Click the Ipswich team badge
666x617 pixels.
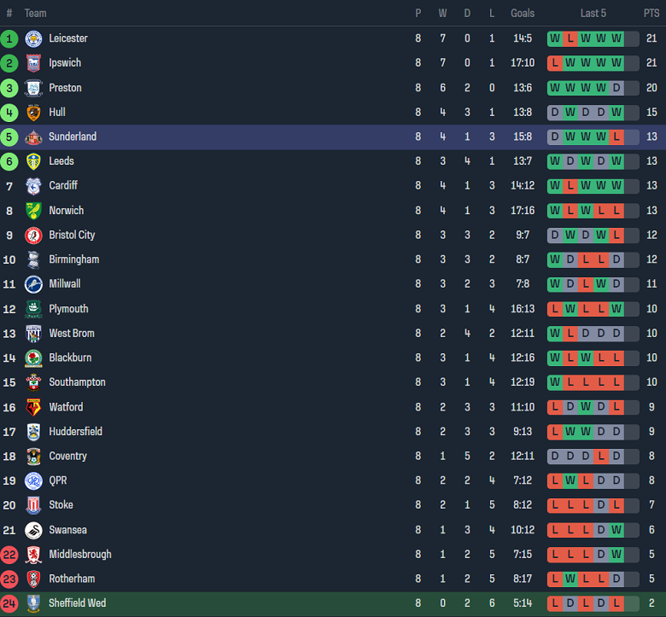33,63
